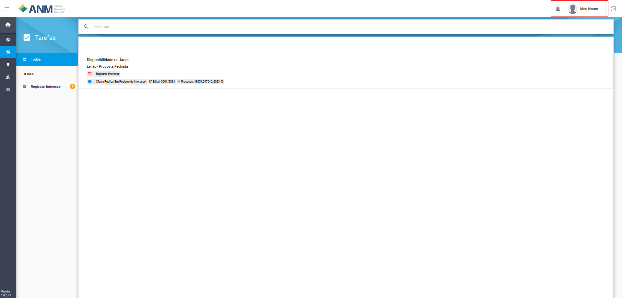
Task: Open the map pin sidebar icon
Action: (x=8, y=64)
